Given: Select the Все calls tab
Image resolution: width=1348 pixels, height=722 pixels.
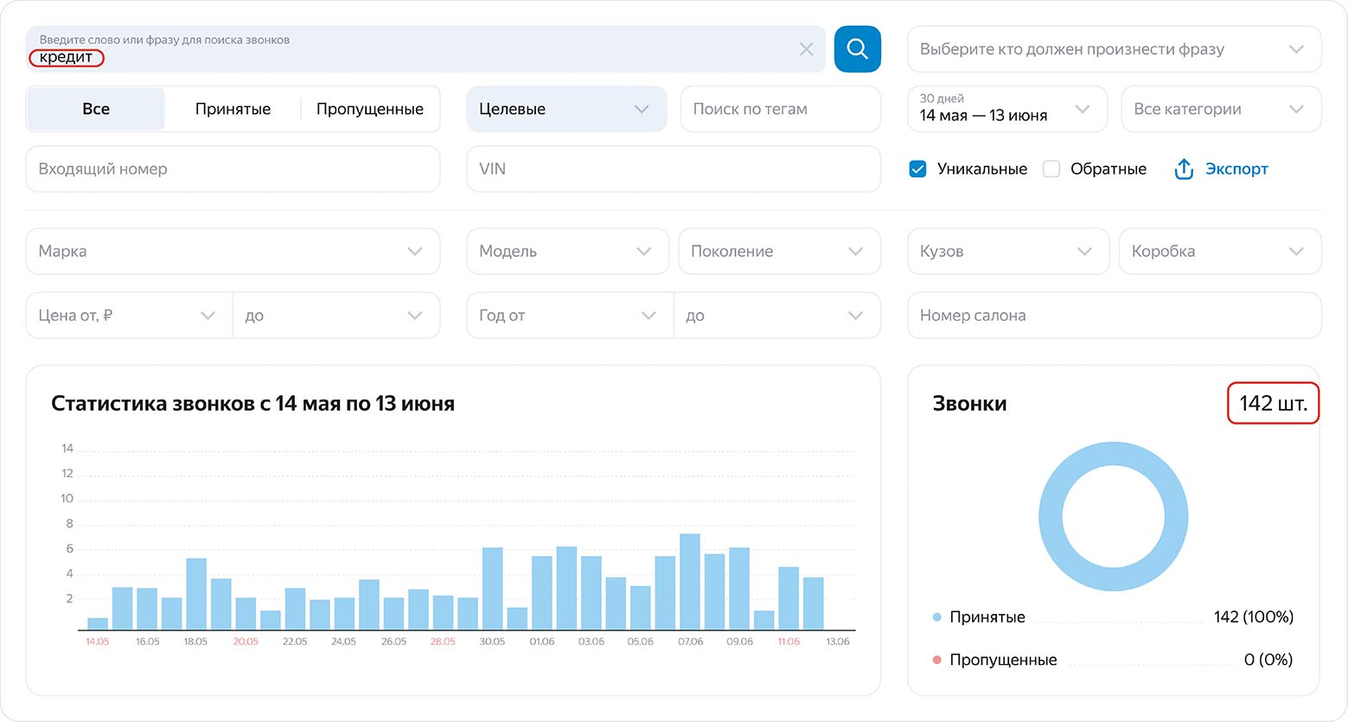Looking at the screenshot, I should point(96,109).
